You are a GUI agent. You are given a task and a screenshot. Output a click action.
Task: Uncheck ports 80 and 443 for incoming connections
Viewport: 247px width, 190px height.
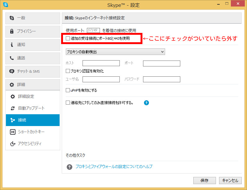pyautogui.click(x=68, y=38)
